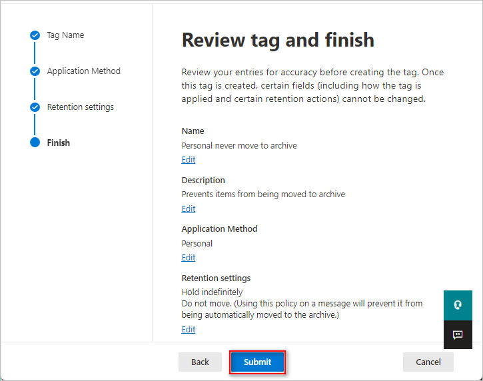Viewport: 483px width, 381px height.
Task: Go back with the Back button
Action: click(200, 362)
